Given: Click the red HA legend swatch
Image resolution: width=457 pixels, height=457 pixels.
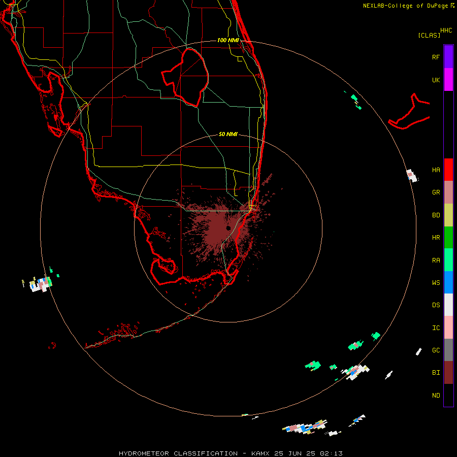Looking at the screenshot, I should [448, 170].
